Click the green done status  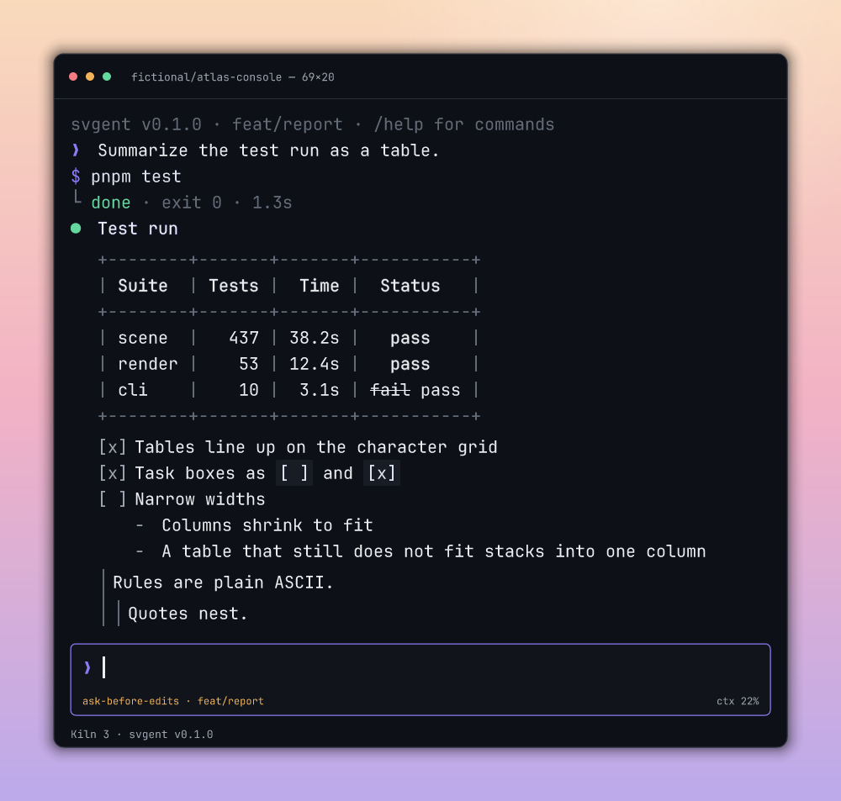pos(111,203)
